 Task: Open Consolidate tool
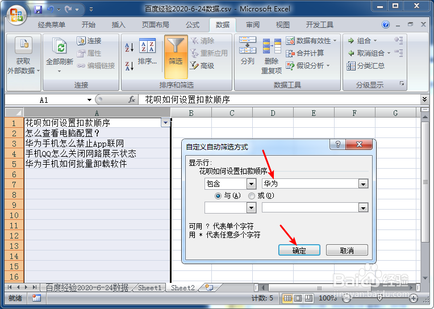[x=304, y=53]
